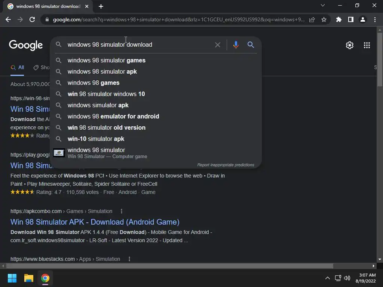Select suggestion 'win-10 simulator apk'

pos(156,139)
